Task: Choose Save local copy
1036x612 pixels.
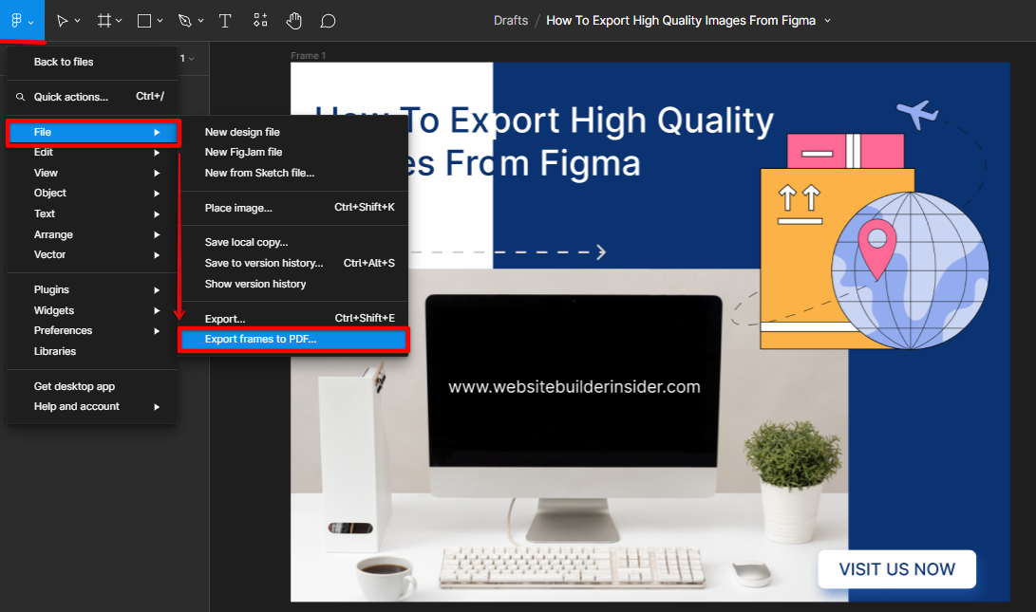Action: point(294,242)
